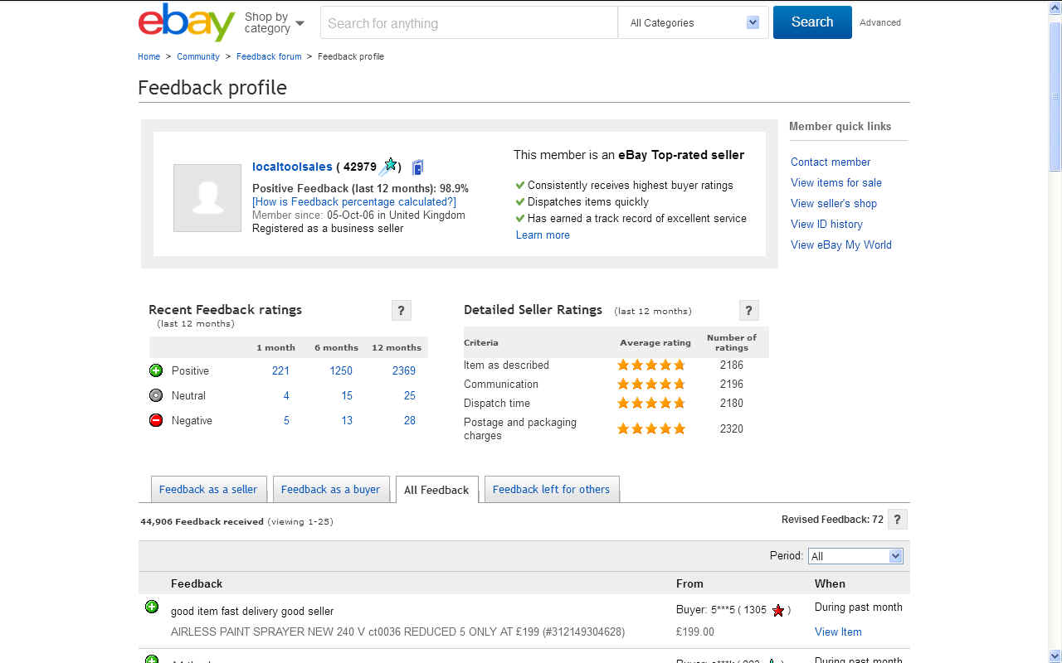Open View Item link for paint sprayer
The width and height of the screenshot is (1062, 663).
pos(838,632)
